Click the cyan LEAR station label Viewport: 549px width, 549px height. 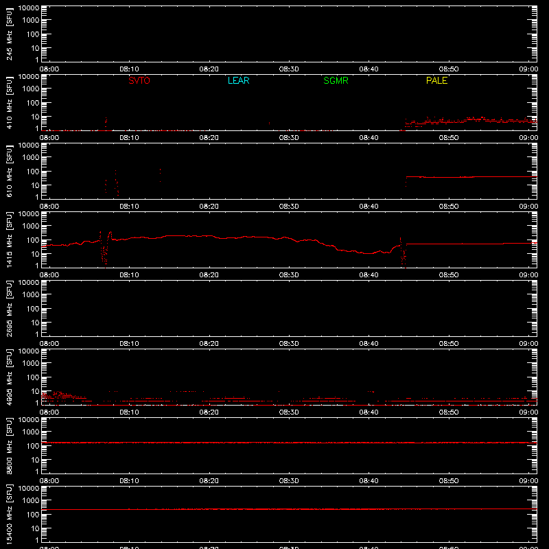[238, 80]
